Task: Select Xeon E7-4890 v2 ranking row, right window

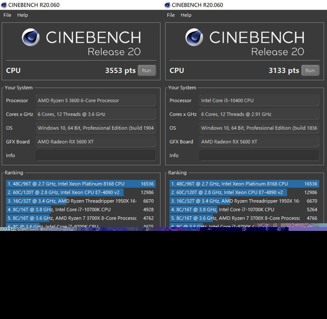Action: click(x=244, y=192)
